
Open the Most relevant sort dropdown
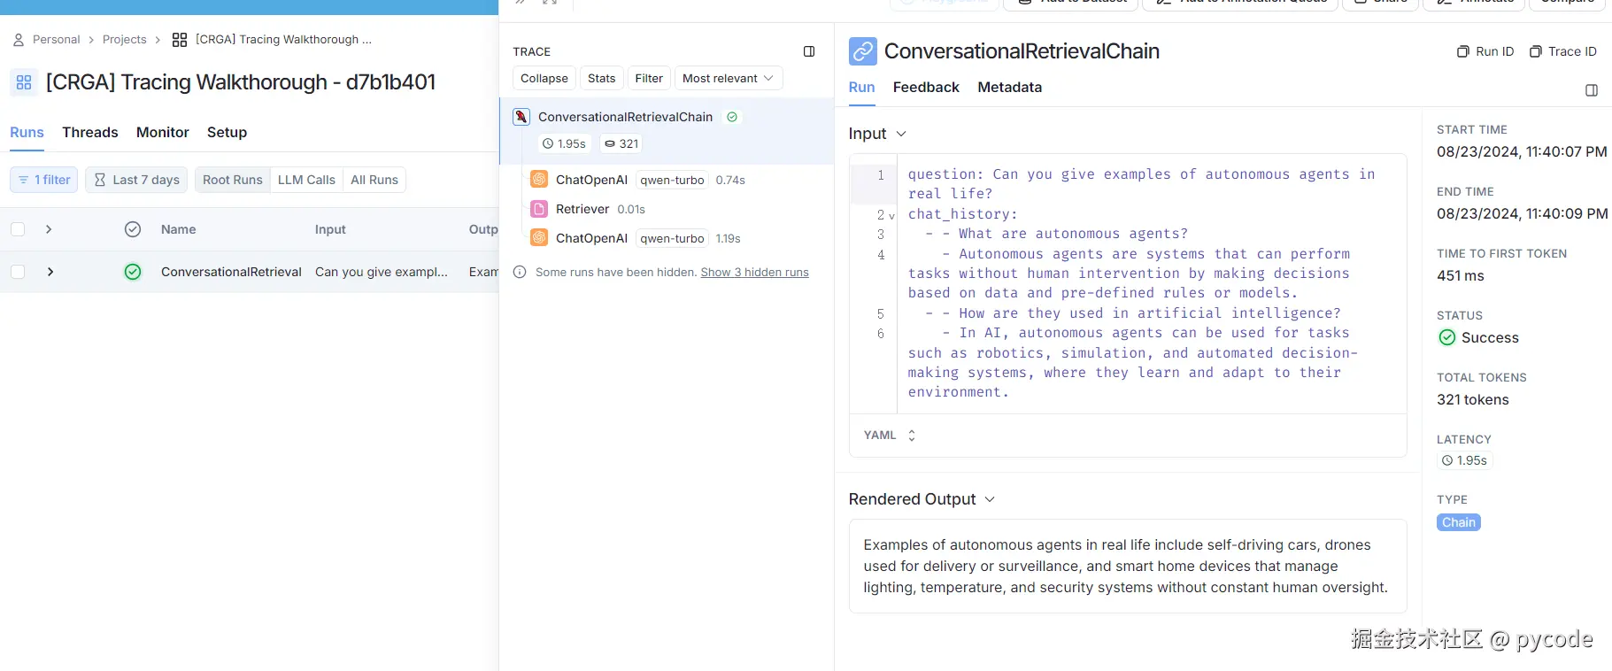(x=729, y=78)
